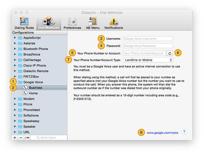The height and width of the screenshot is (154, 204).
Task: Expand the Cisco IP Phone triangle
Action: 15,65
